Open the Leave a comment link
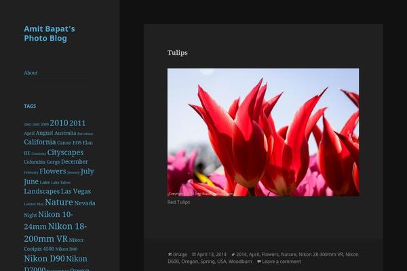The width and height of the screenshot is (407, 271). (282, 262)
